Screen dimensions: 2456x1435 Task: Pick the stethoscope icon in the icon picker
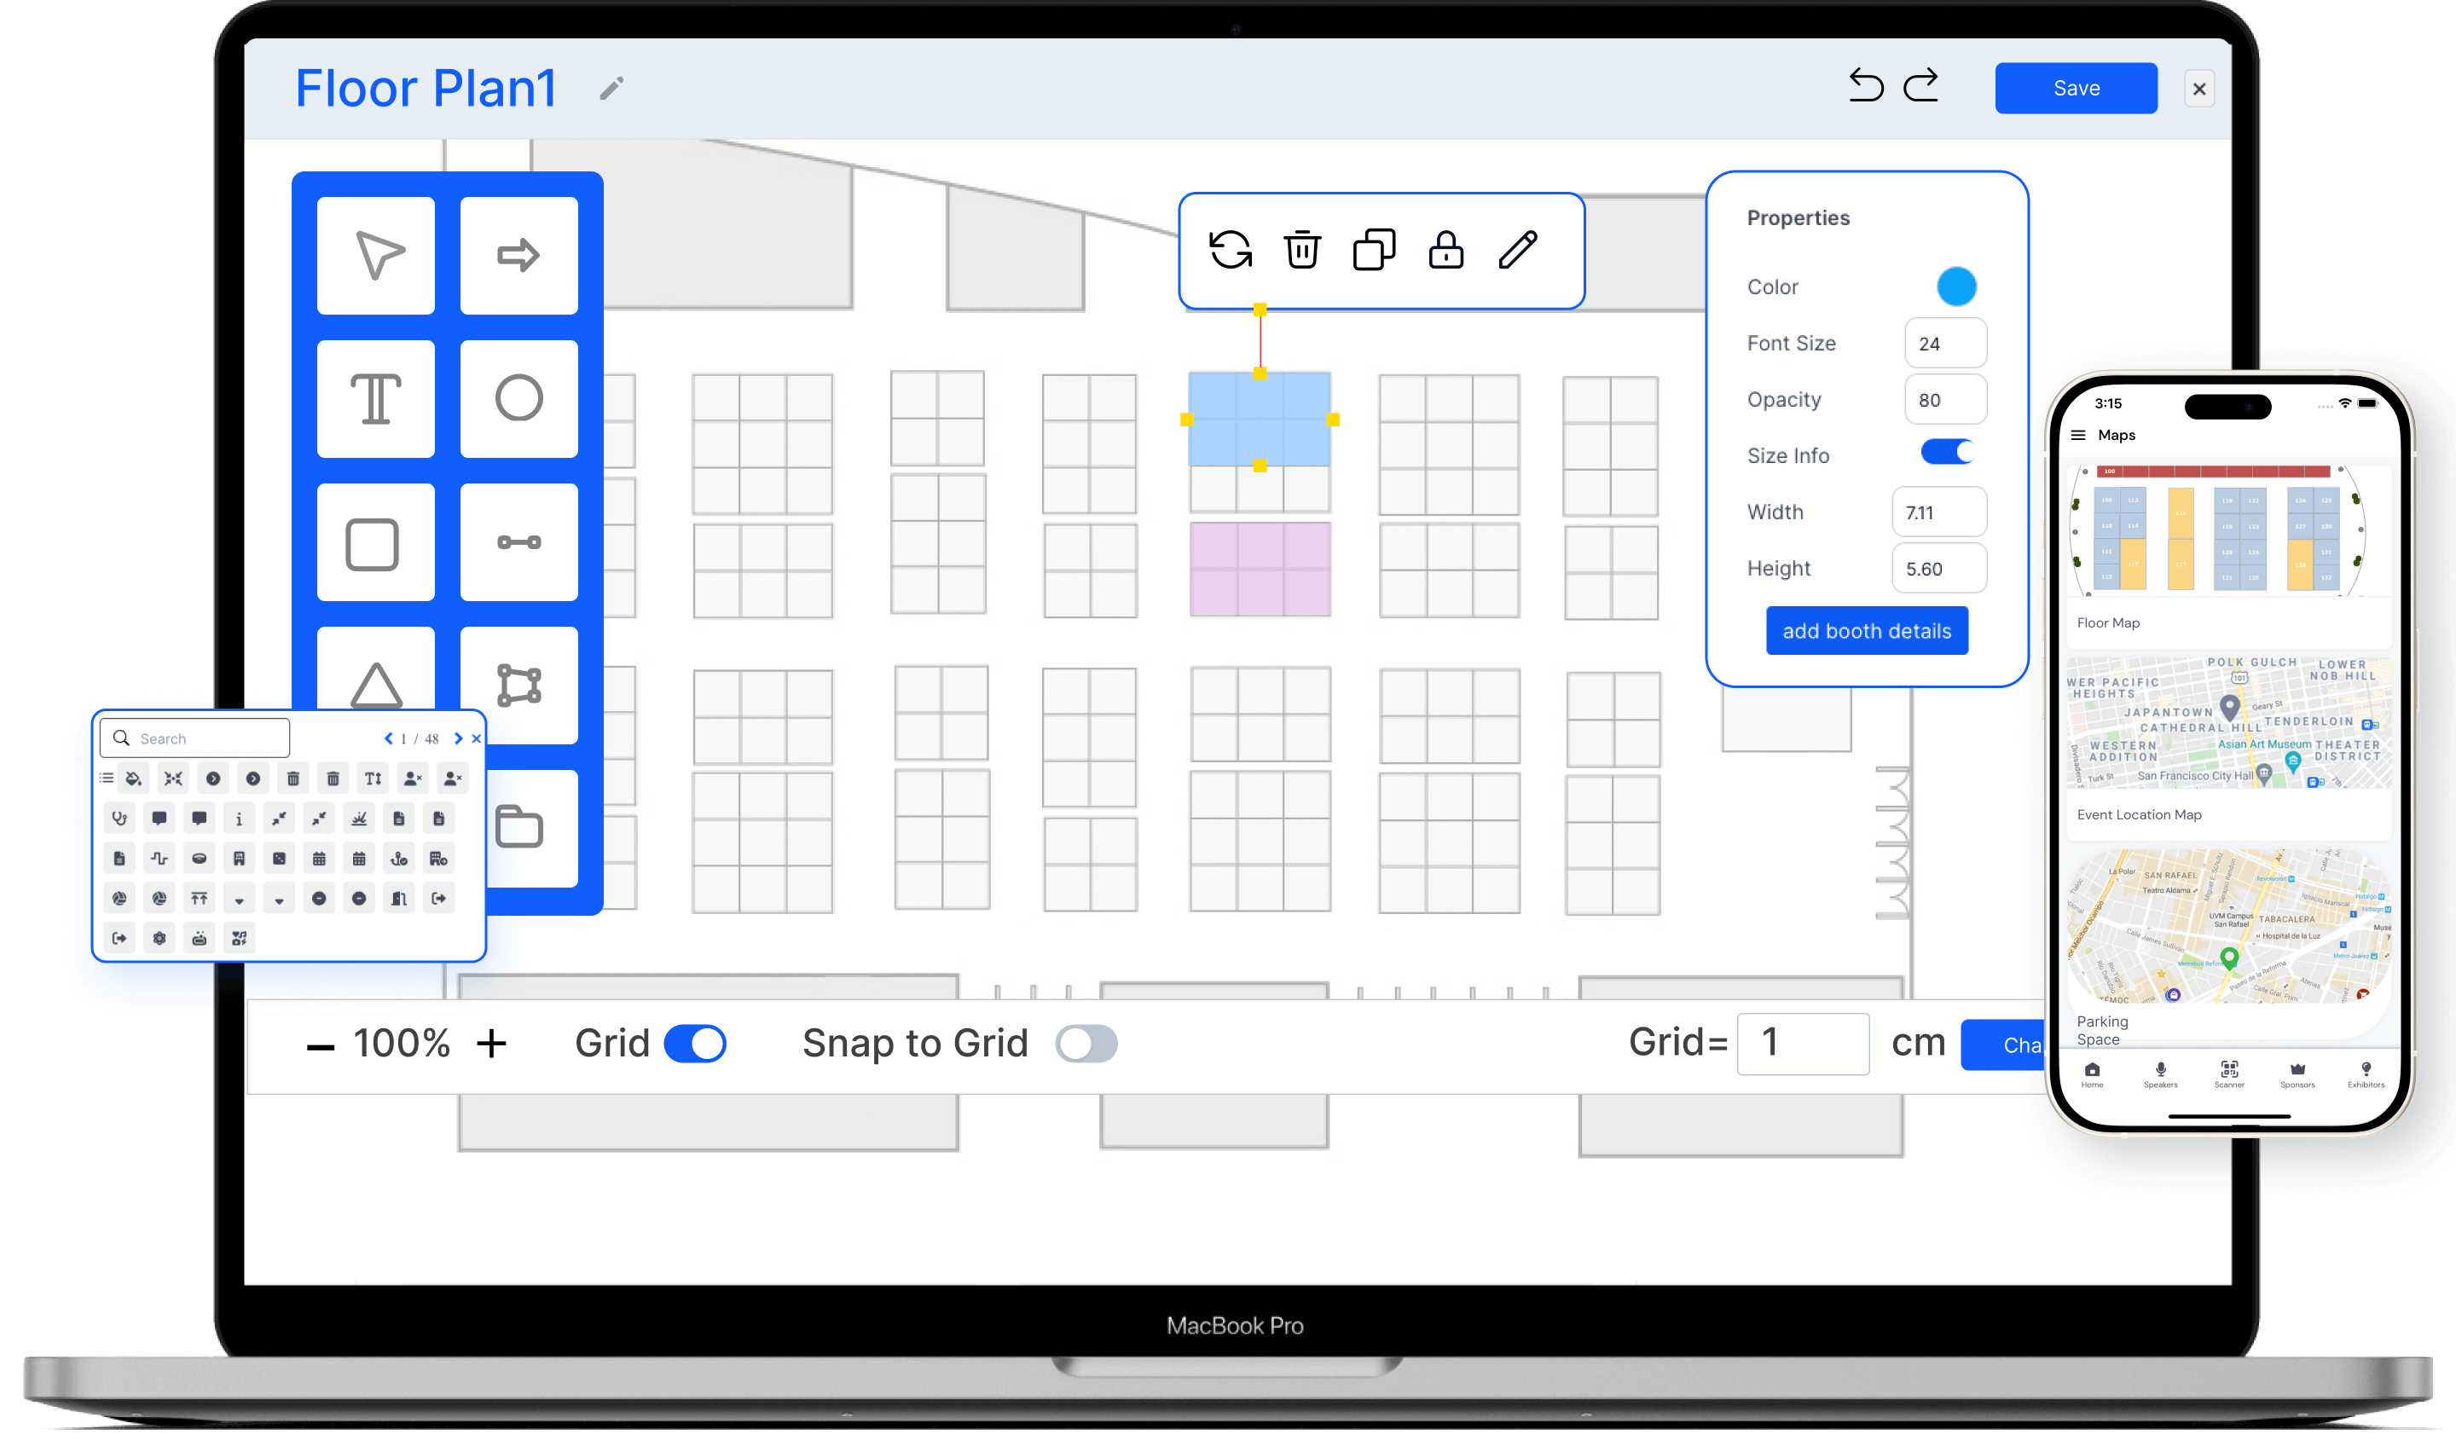(120, 819)
